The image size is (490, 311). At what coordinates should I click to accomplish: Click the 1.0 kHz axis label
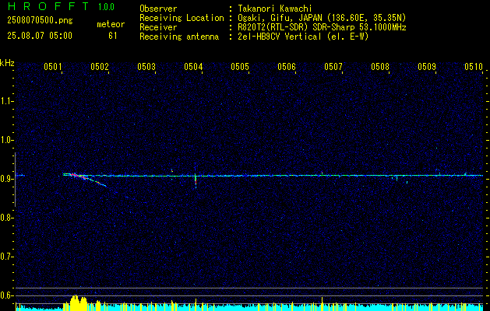[5, 140]
